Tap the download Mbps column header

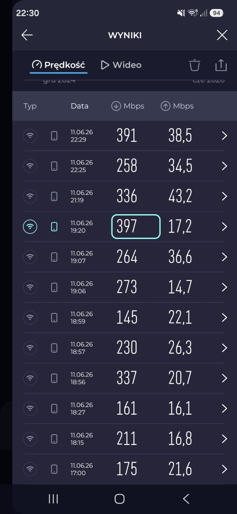tap(128, 106)
